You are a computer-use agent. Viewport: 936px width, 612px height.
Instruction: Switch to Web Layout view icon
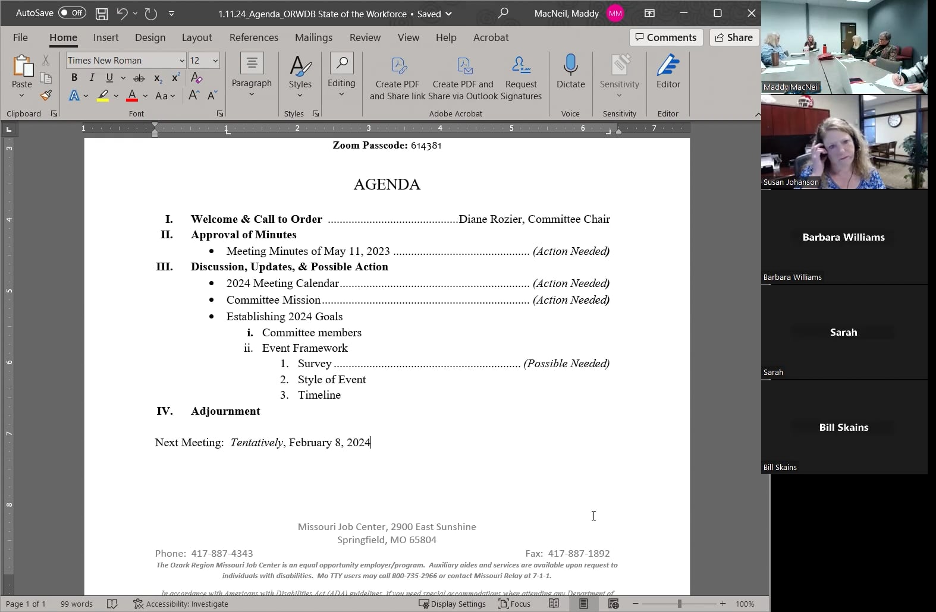coord(614,604)
